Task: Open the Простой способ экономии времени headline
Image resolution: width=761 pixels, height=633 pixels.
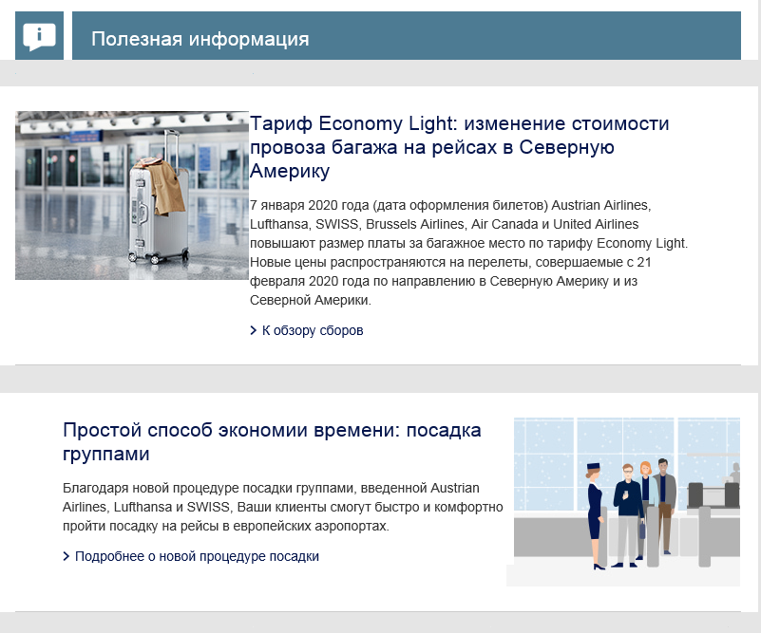Action: pos(272,441)
